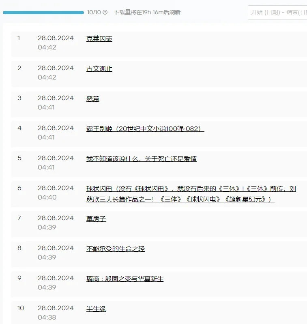Screen dimensions: 307x324
Task: Click the date in 霸王别姬 row
Action: click(56, 128)
